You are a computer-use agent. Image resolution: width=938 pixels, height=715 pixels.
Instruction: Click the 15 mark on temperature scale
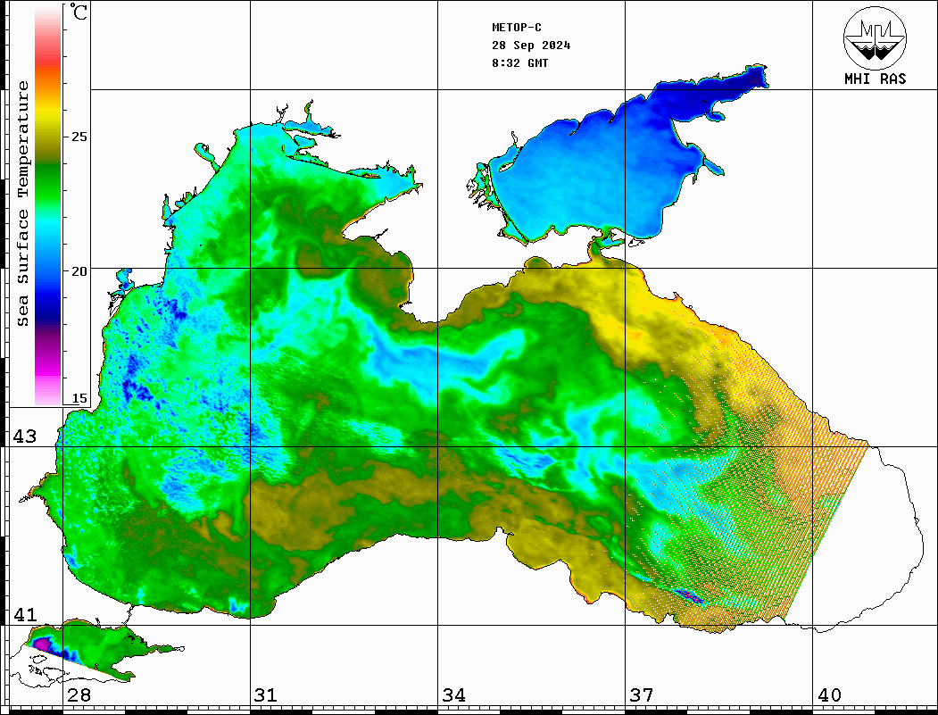[x=79, y=398]
